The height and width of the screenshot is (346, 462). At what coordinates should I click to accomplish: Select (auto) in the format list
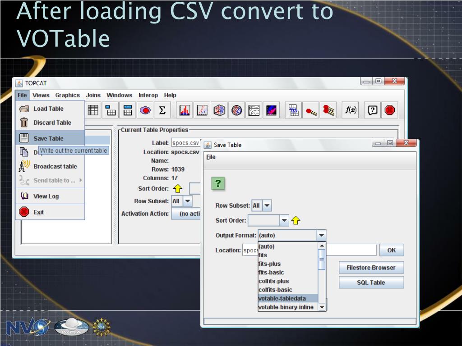point(288,246)
